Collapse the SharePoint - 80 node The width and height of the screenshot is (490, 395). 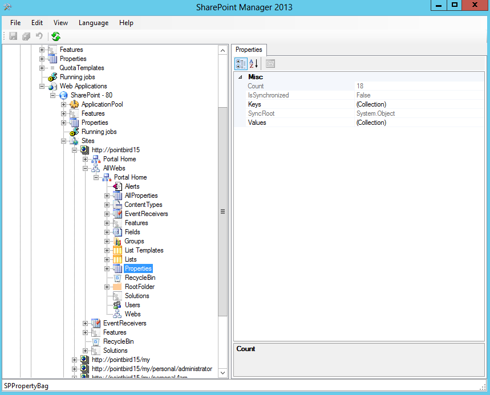(53, 95)
